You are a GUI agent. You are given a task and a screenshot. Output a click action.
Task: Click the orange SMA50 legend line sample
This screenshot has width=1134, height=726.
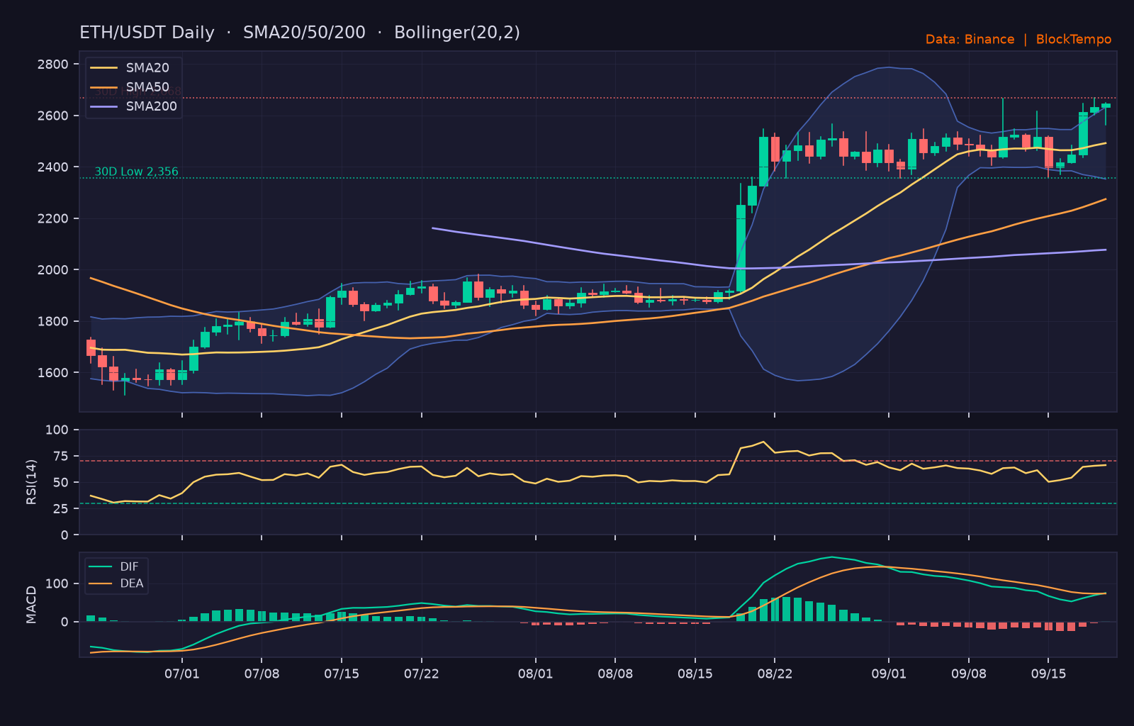(104, 87)
